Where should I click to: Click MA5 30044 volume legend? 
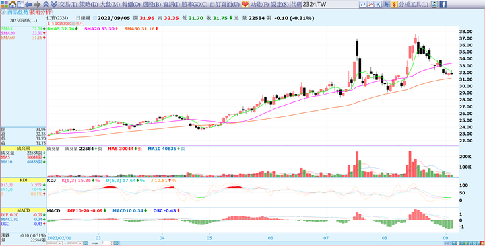(125, 149)
